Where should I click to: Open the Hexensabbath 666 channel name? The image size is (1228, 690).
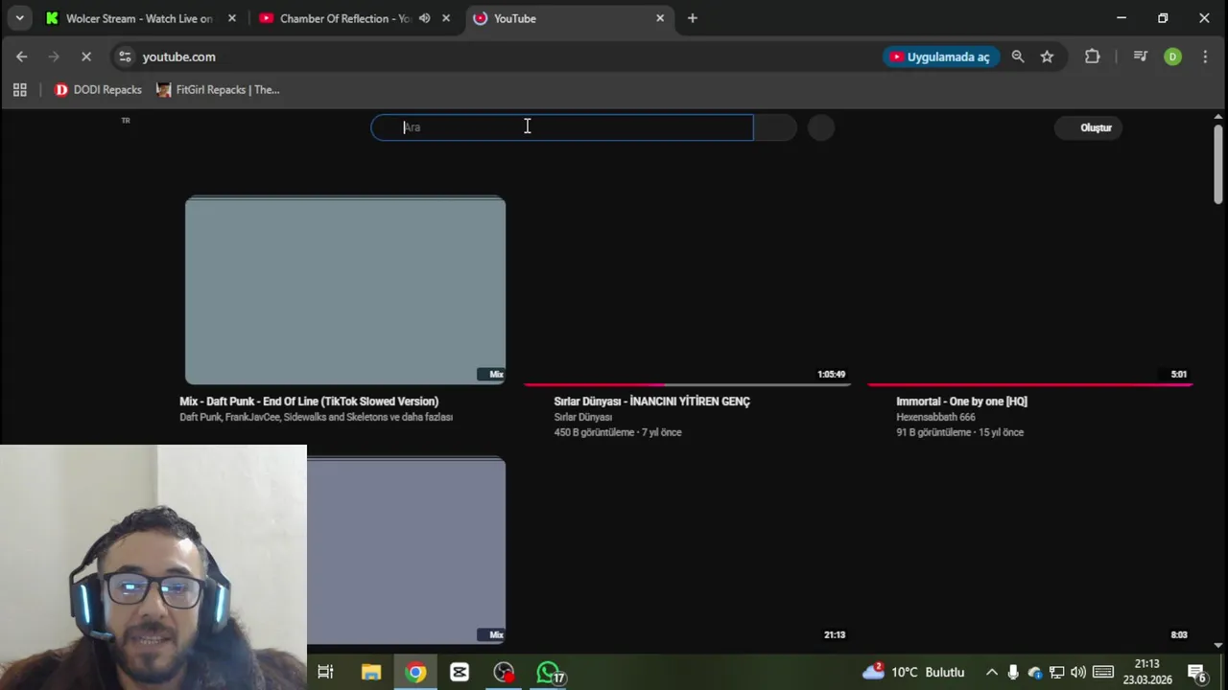point(935,418)
